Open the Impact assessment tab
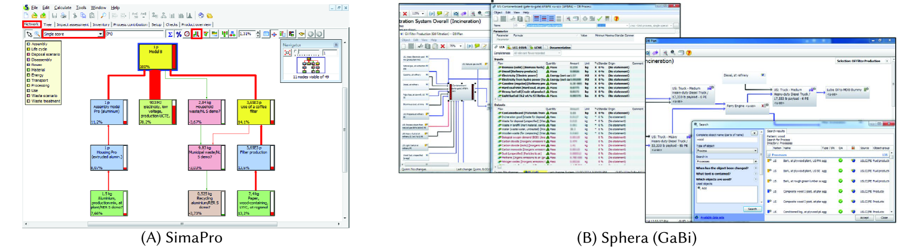Viewport: 898px width, 247px height. (72, 24)
